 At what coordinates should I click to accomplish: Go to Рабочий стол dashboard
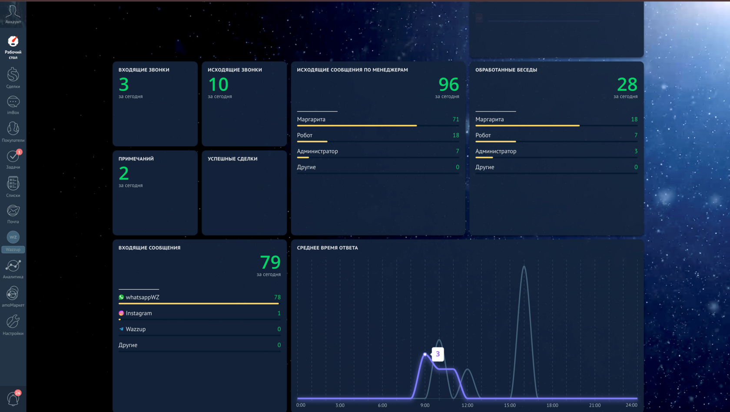point(13,47)
